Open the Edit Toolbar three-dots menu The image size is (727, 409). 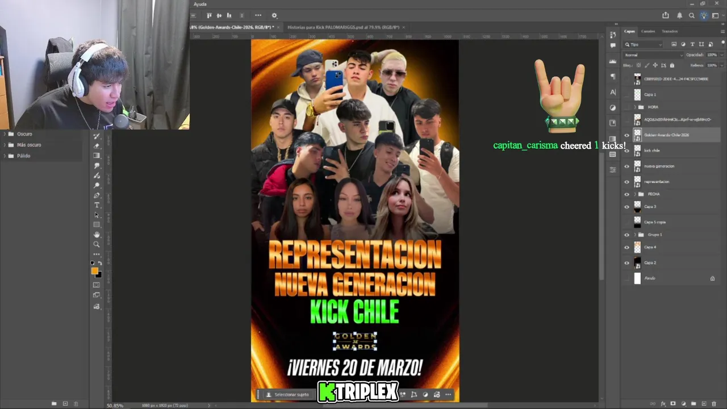tap(97, 254)
